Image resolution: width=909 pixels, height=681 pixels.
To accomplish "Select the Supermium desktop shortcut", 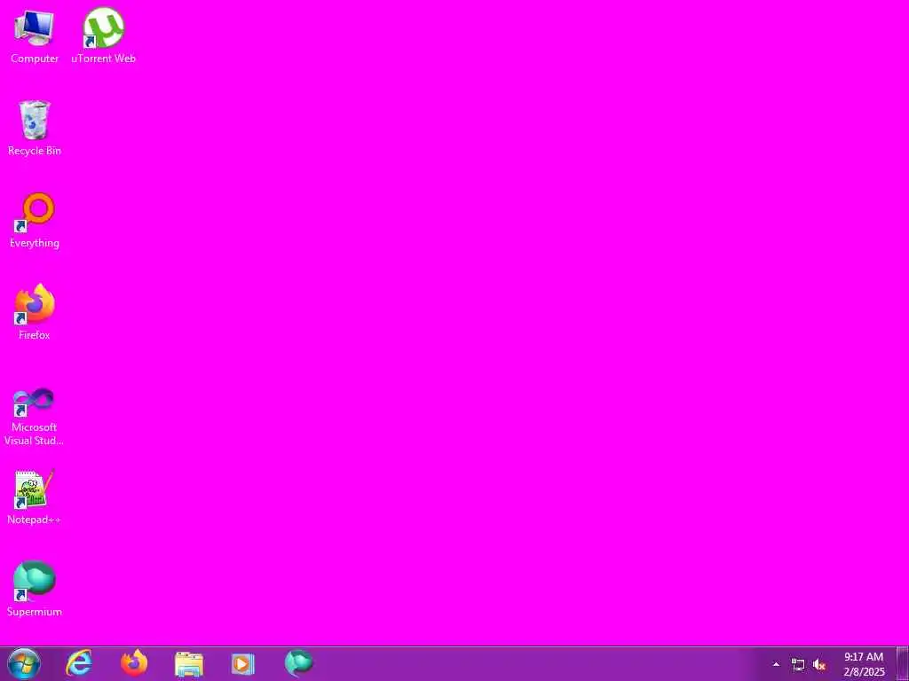I will tap(35, 589).
